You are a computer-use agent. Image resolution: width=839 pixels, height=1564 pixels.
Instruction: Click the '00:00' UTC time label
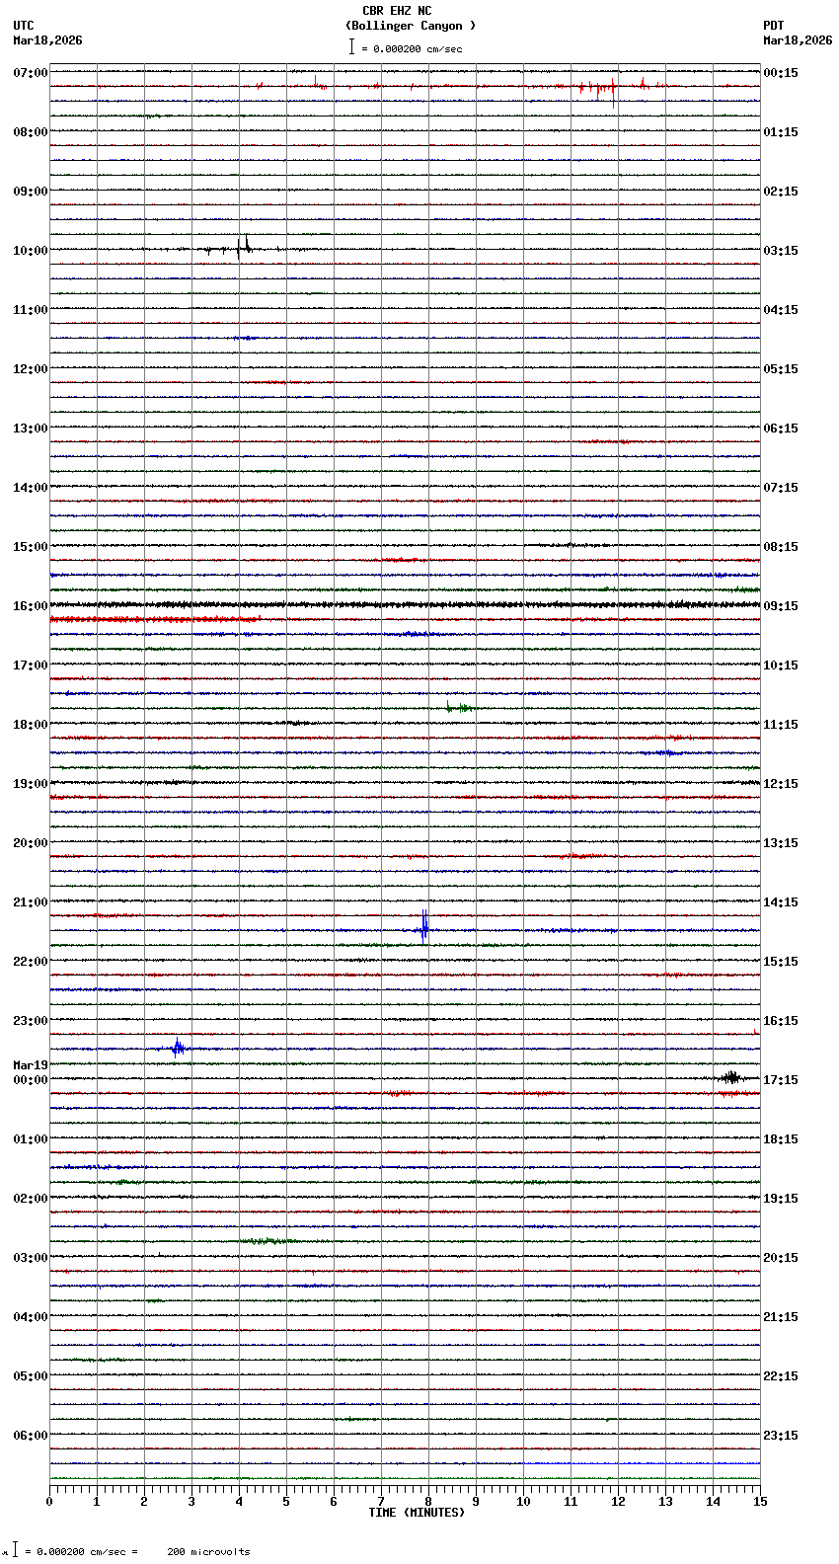point(30,1080)
